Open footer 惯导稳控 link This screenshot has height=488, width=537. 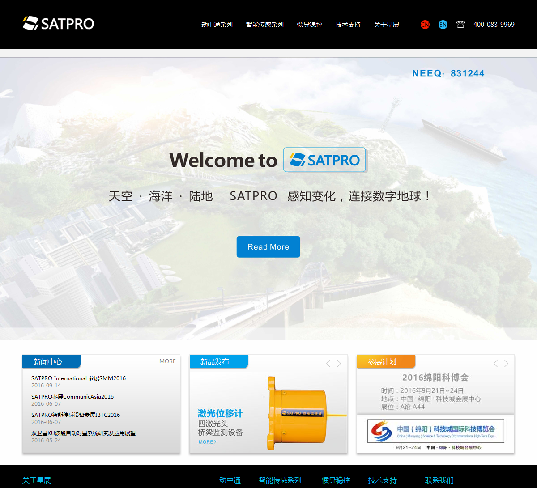[x=336, y=480]
